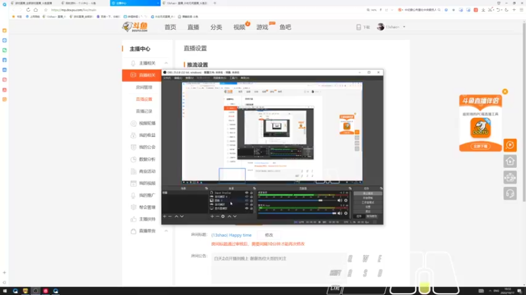The height and width of the screenshot is (295, 526).
Task: Open settings gear for desktop audio channel
Action: [346, 201]
